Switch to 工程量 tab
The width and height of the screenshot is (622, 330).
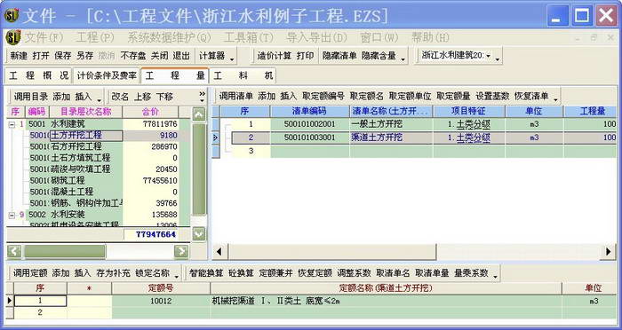tap(175, 75)
